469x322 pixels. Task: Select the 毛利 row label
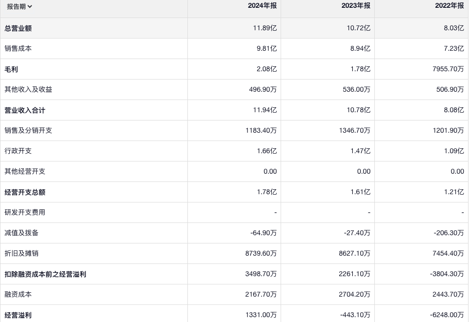[x=12, y=69]
